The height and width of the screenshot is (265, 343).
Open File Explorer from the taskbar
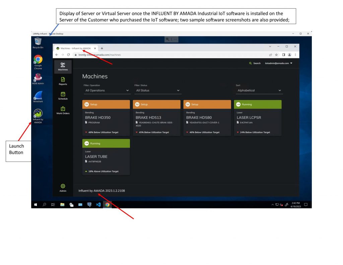[x=62, y=205]
